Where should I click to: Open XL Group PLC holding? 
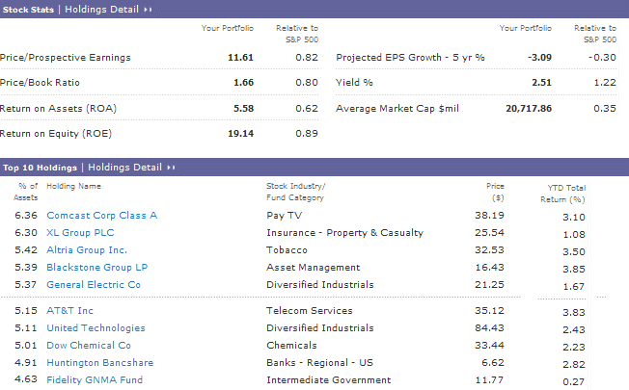(80, 233)
